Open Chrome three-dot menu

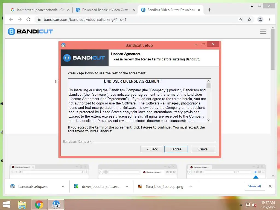click(269, 19)
